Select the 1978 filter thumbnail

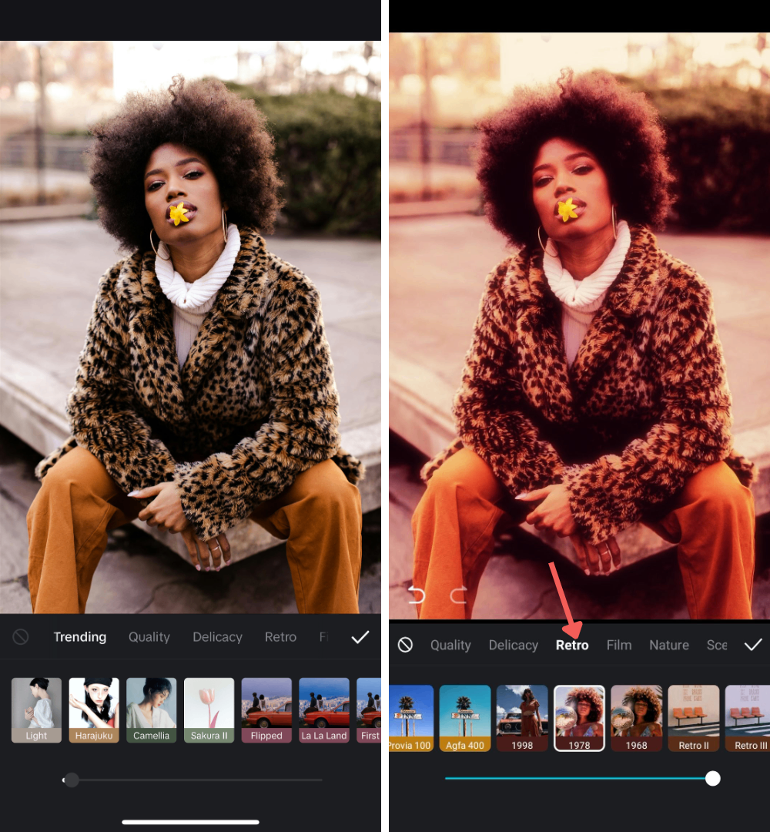tap(579, 718)
